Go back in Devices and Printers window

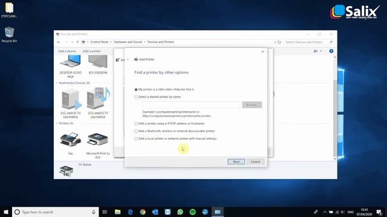point(59,42)
